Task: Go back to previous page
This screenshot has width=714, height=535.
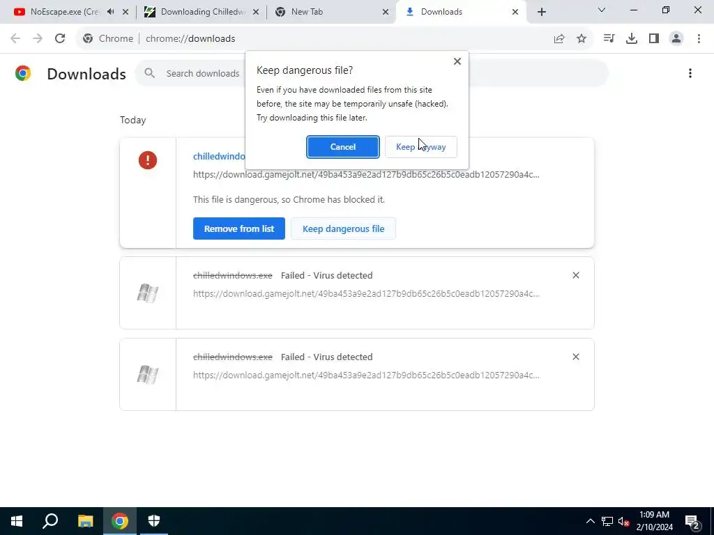Action: coord(15,39)
